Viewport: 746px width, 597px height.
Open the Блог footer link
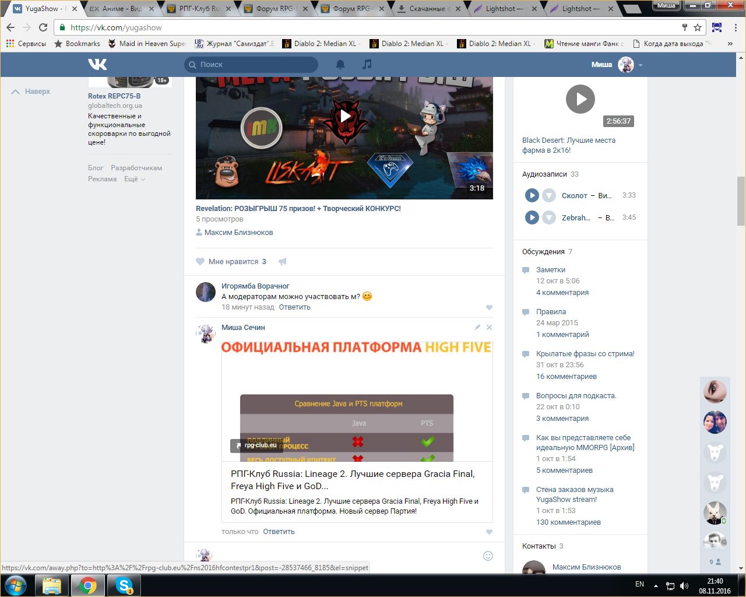point(96,168)
